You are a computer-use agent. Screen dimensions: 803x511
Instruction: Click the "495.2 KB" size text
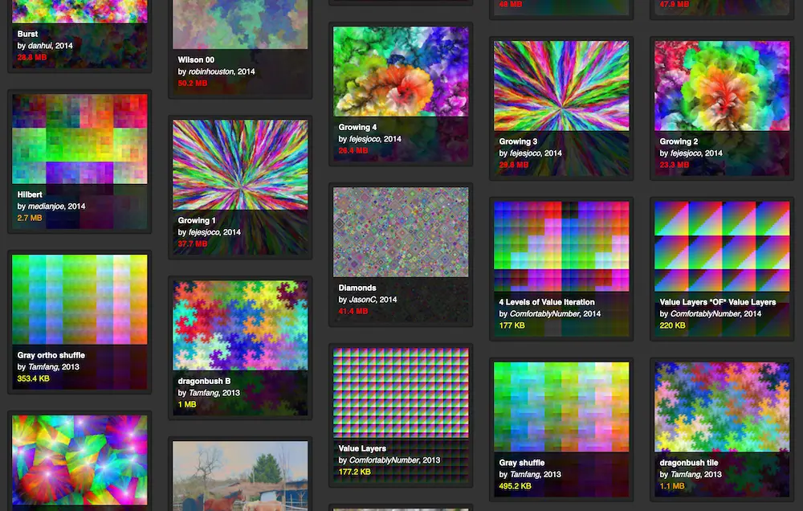(516, 486)
